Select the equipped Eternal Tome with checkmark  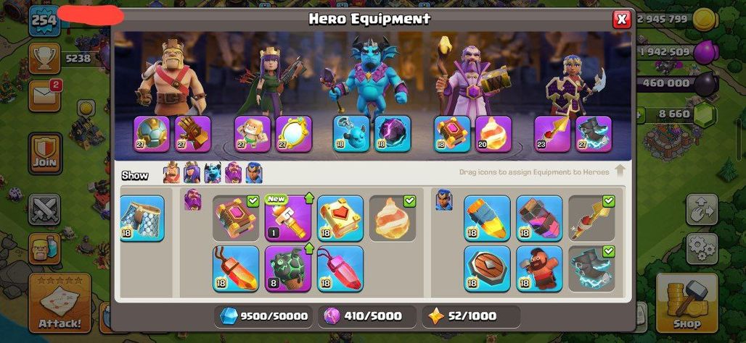[x=236, y=219]
